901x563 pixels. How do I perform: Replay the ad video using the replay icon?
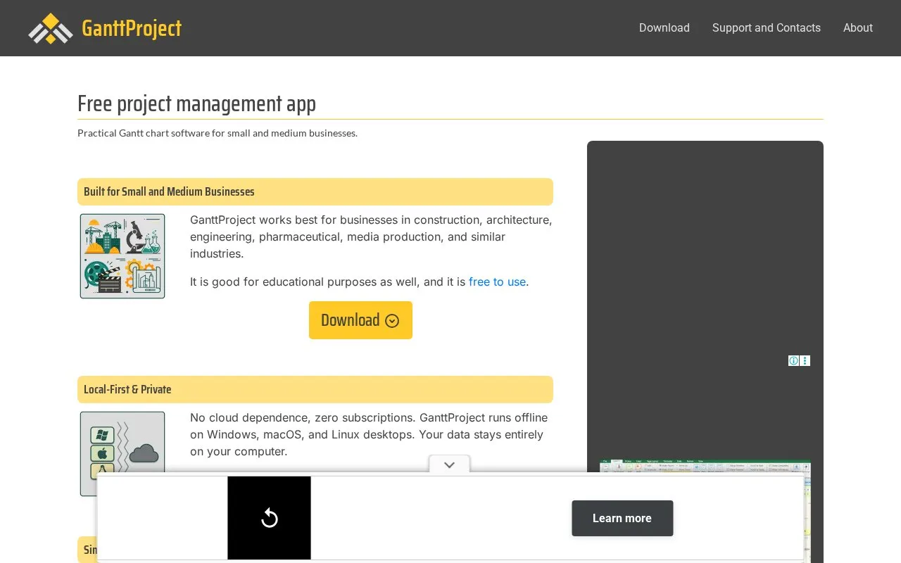(x=269, y=518)
